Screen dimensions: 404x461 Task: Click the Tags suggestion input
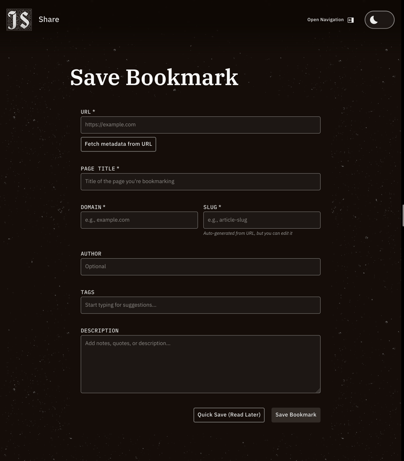[200, 305]
